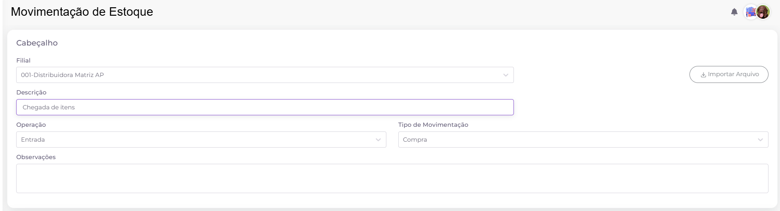Screen dimensions: 780x211
Task: Click the Cabeçalho section heading
Action: pyautogui.click(x=37, y=43)
